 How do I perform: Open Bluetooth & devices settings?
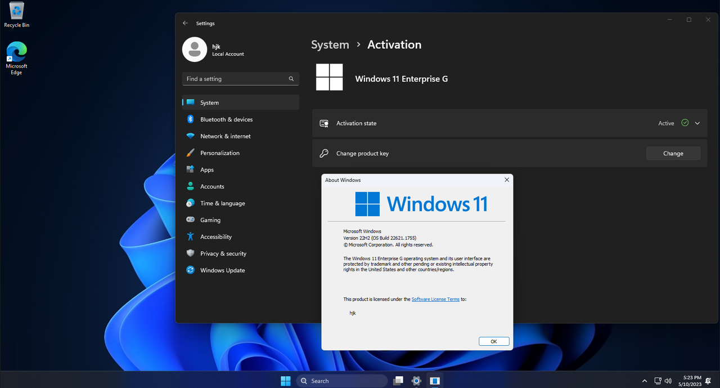click(240, 119)
